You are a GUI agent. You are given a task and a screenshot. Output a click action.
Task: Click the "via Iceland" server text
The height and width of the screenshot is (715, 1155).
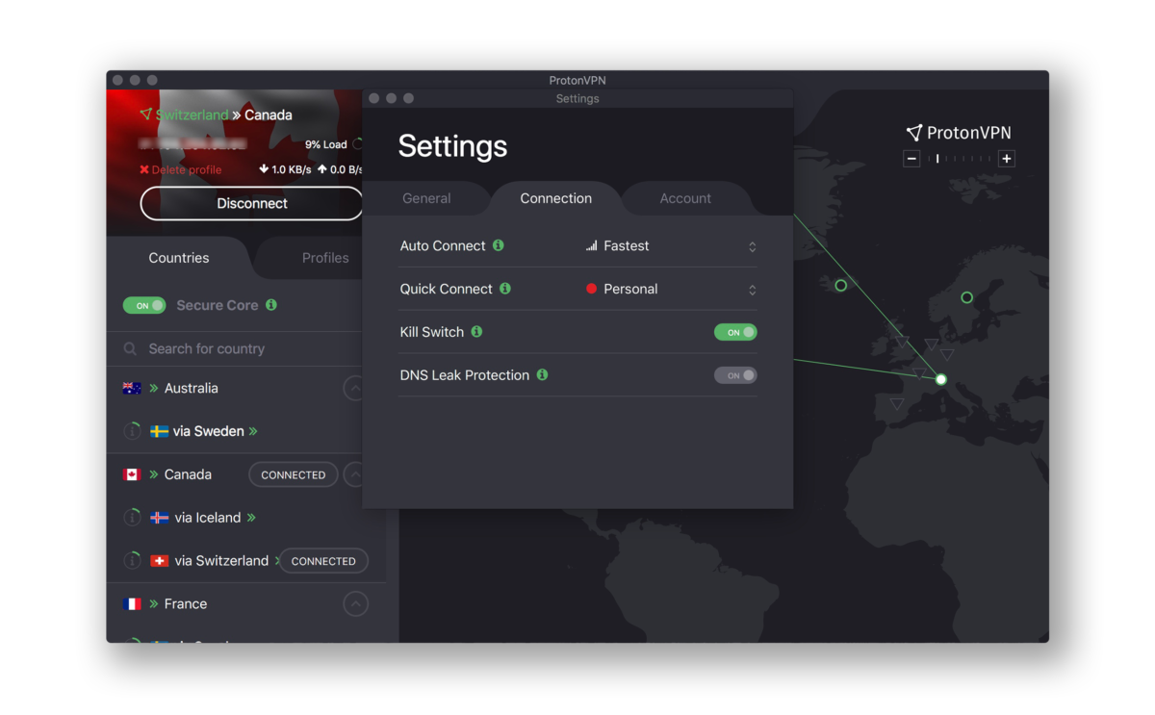[x=208, y=518]
